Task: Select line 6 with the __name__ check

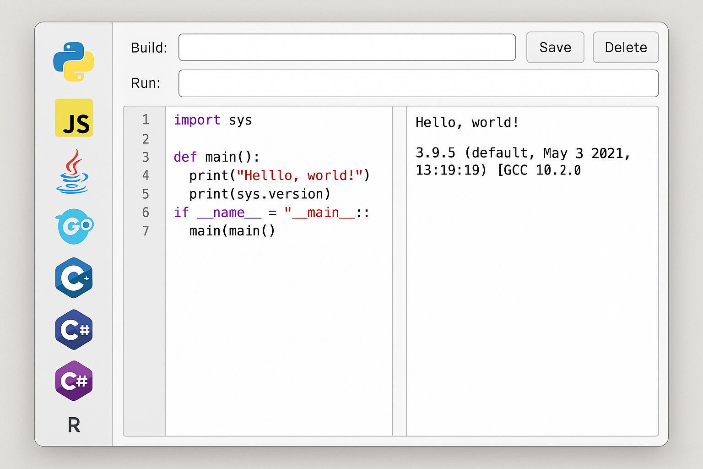Action: pyautogui.click(x=270, y=212)
